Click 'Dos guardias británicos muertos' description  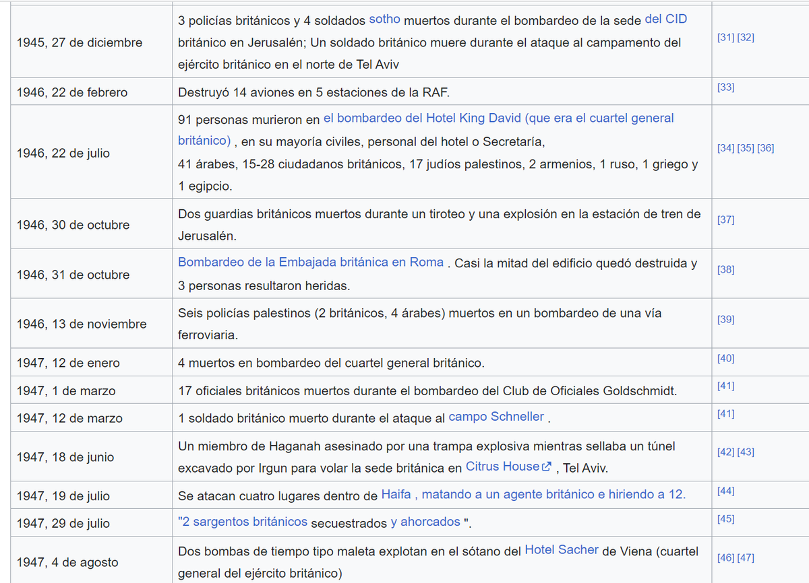coord(438,226)
